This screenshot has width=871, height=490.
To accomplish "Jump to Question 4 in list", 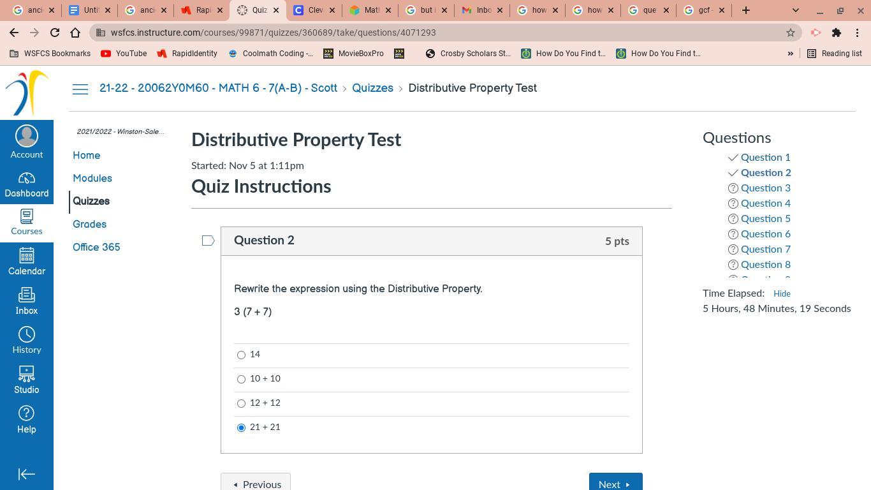I will 766,204.
